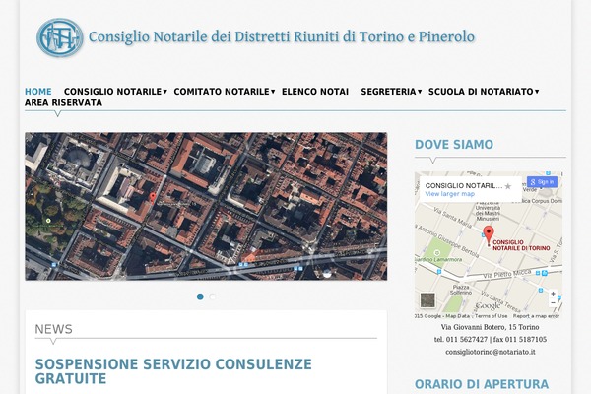Viewport: 591px width, 394px height.
Task: Click the consigliotorino@notariato.it email address
Action: tap(491, 352)
